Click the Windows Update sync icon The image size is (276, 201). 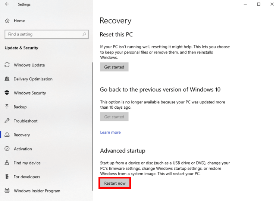point(7,65)
